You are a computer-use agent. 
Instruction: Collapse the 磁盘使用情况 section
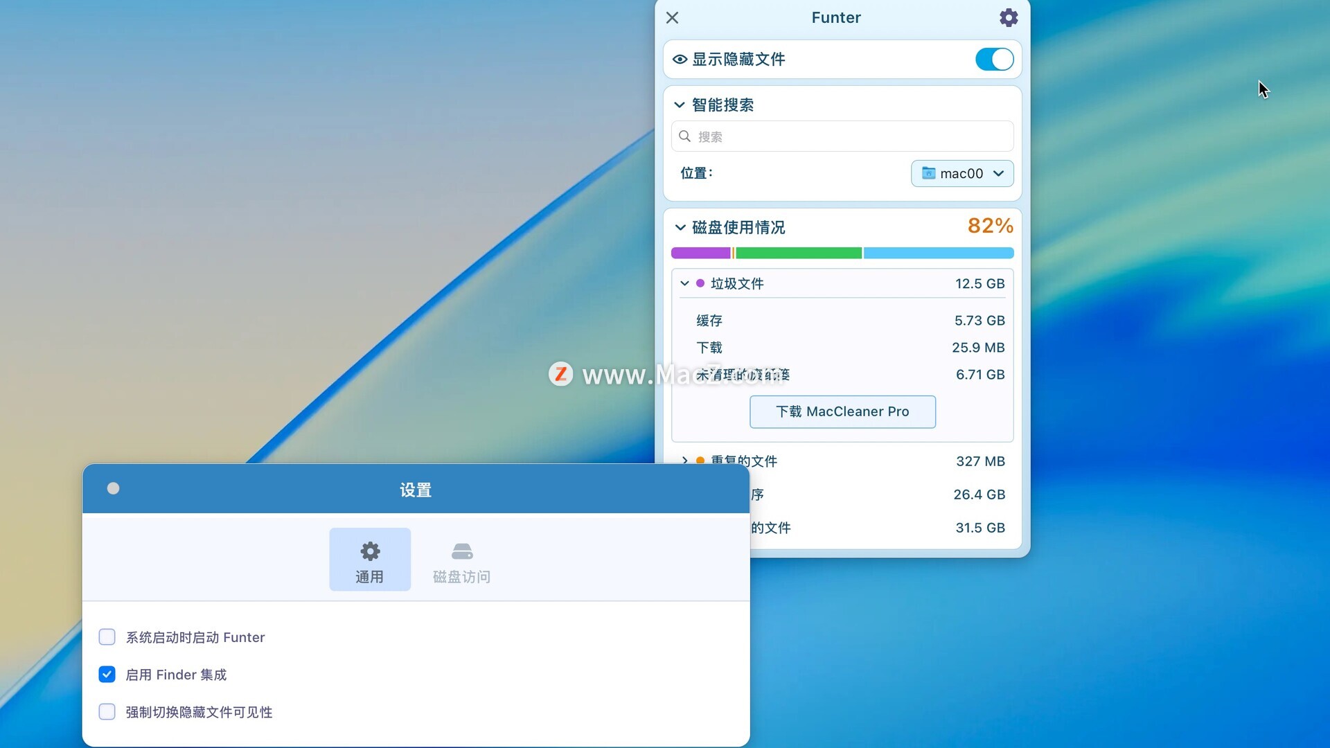tap(680, 228)
